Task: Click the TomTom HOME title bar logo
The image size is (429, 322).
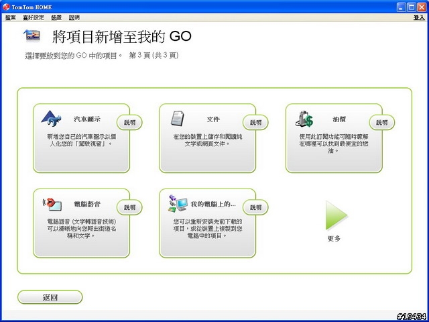Action: 6,7
